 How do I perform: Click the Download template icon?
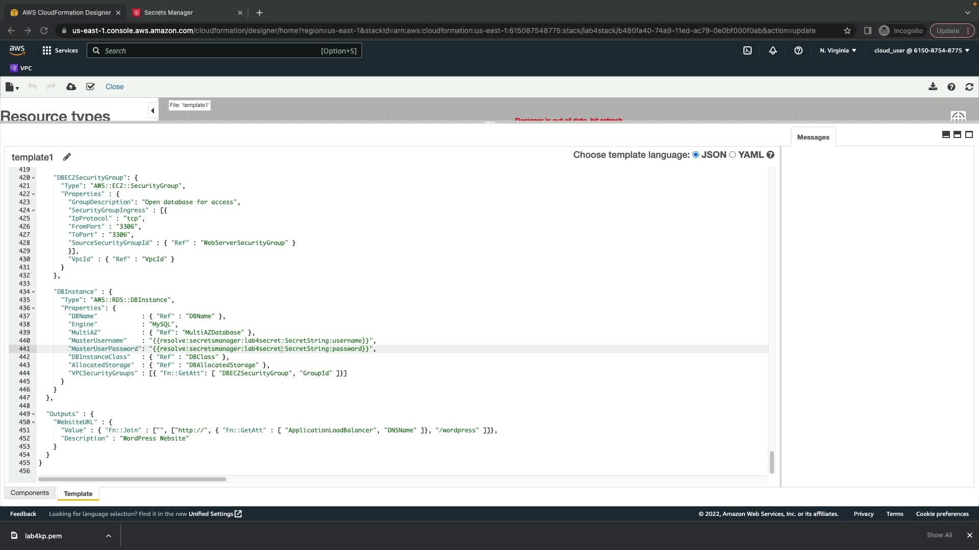pos(933,87)
